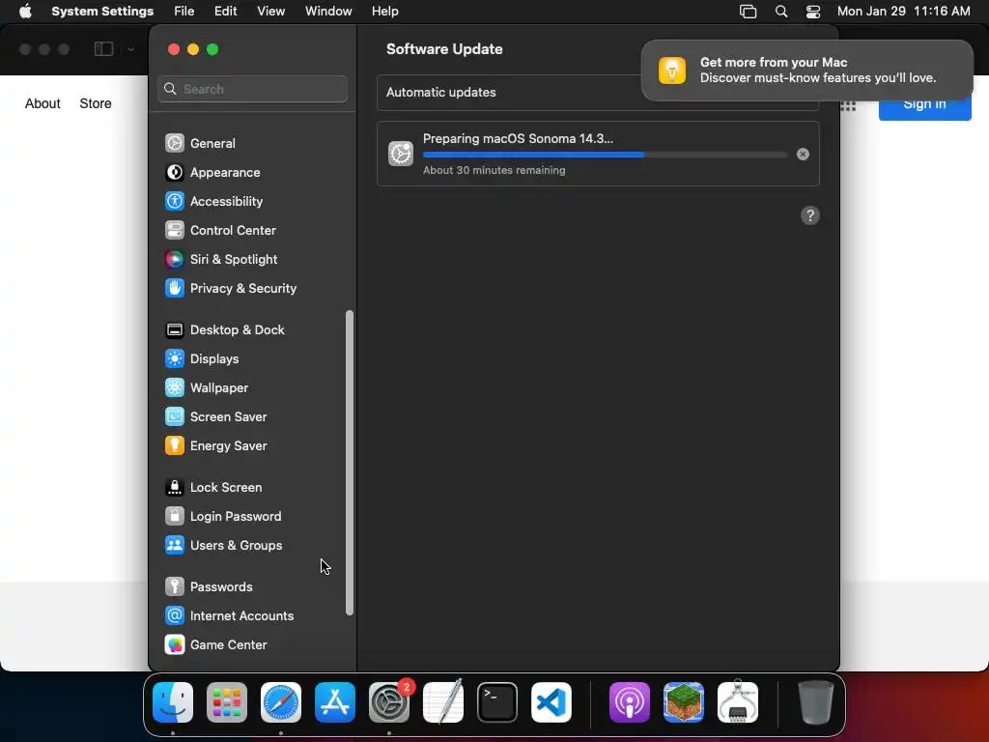Click the sidebar scrollbar
Screen dimensions: 989x742
click(x=350, y=463)
